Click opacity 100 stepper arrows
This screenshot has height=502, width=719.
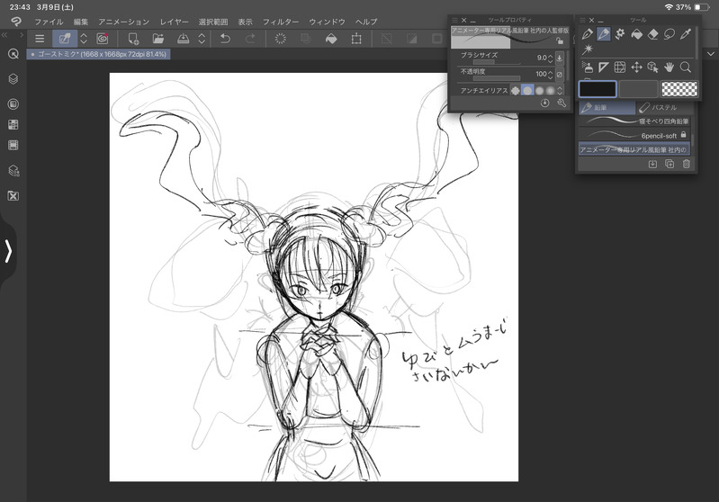(x=551, y=75)
